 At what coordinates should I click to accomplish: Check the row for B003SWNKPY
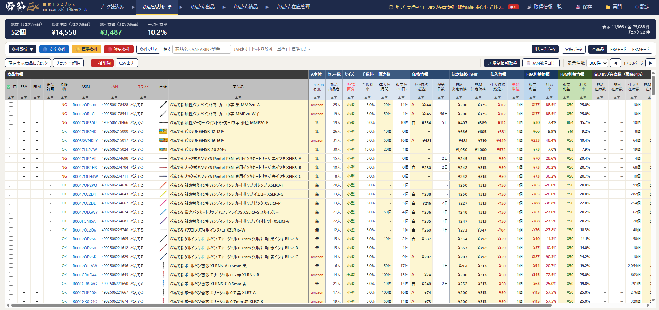[x=11, y=140]
